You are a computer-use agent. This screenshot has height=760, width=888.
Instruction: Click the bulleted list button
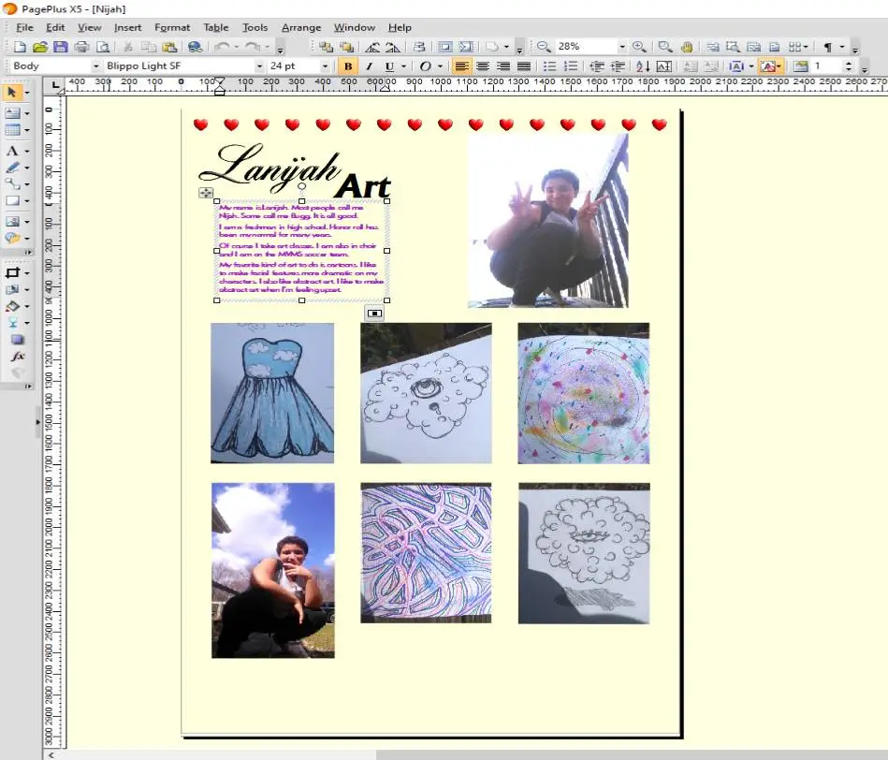[549, 66]
